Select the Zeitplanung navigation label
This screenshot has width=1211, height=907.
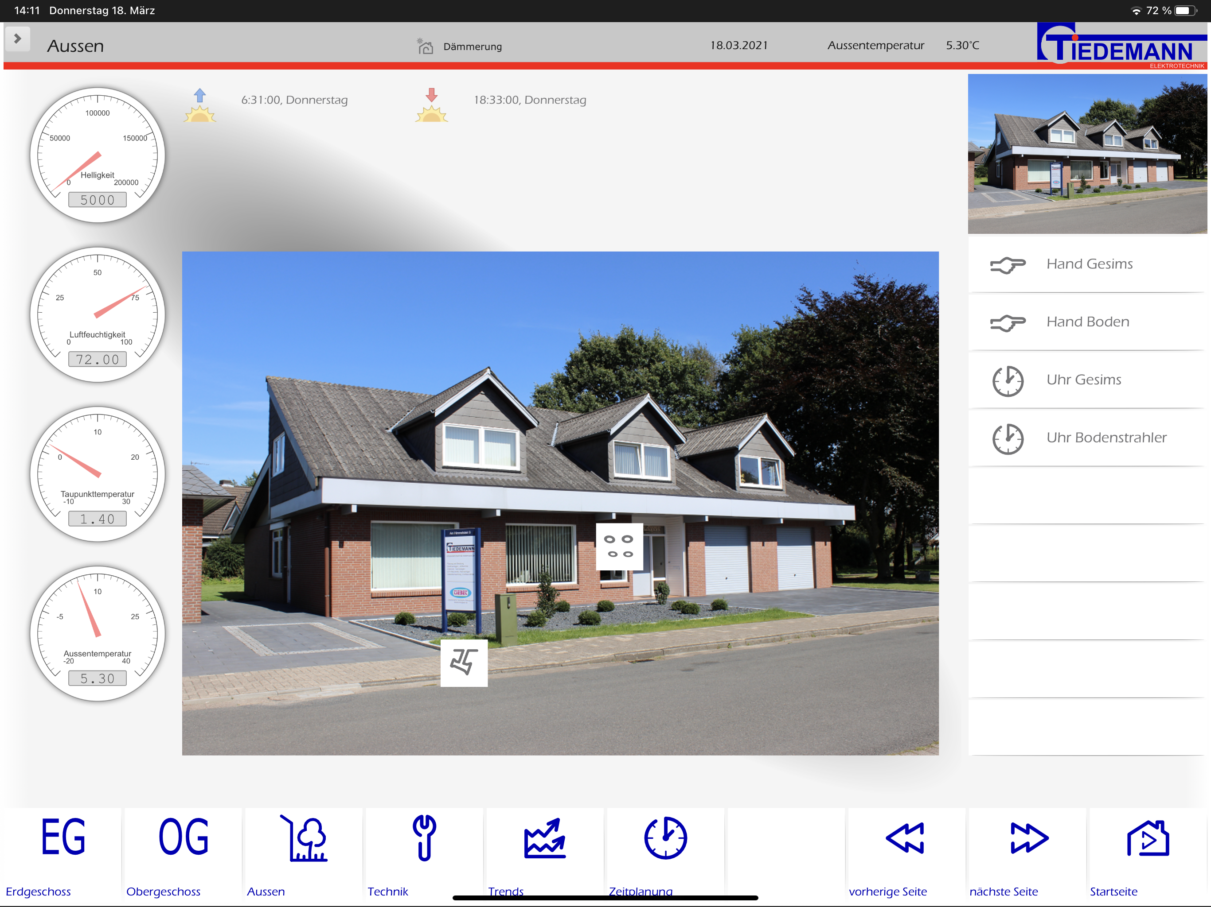641,891
